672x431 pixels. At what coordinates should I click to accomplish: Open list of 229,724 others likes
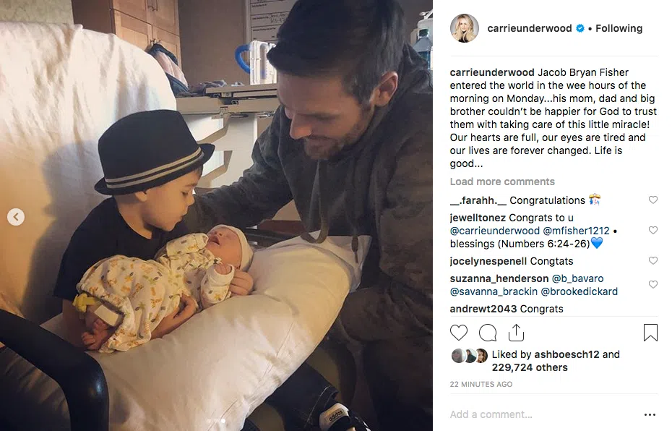point(529,367)
